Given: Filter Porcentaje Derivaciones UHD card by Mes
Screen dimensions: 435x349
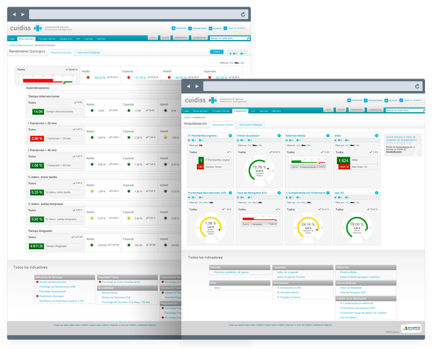Looking at the screenshot, I should (x=206, y=202).
